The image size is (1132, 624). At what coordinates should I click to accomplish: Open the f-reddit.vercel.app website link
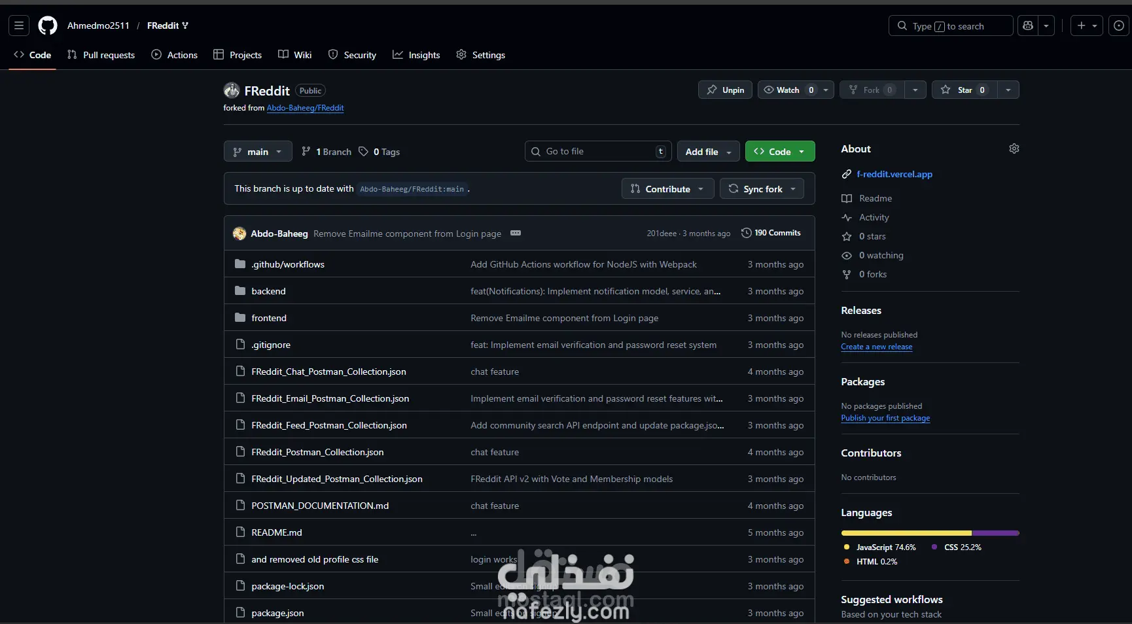(894, 174)
